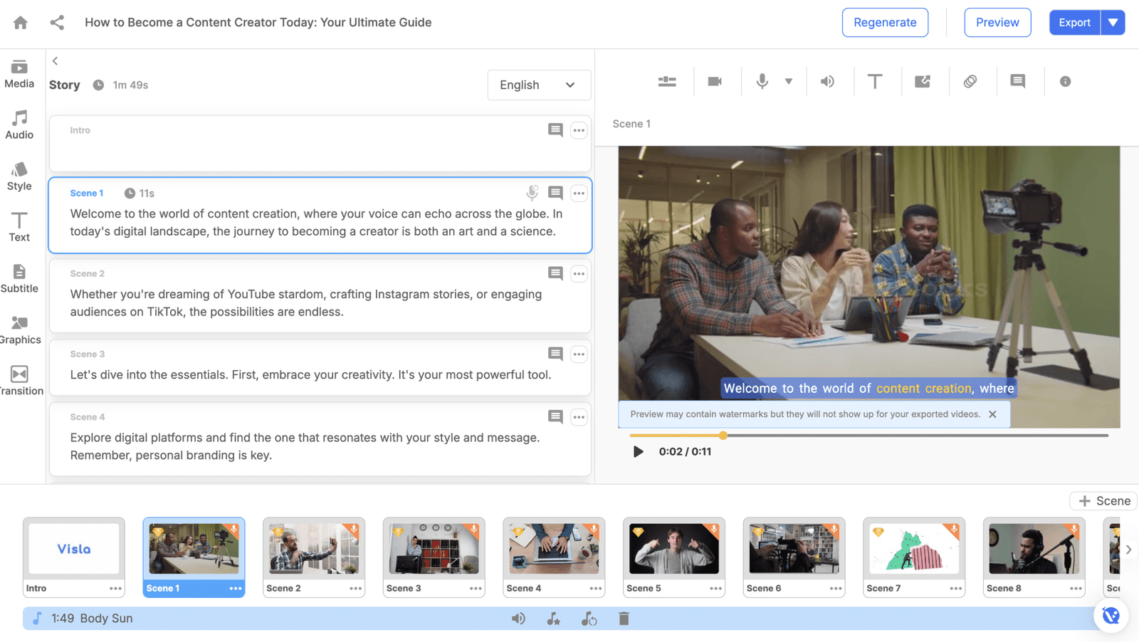
Task: Click the video playback progress slider
Action: [868, 435]
